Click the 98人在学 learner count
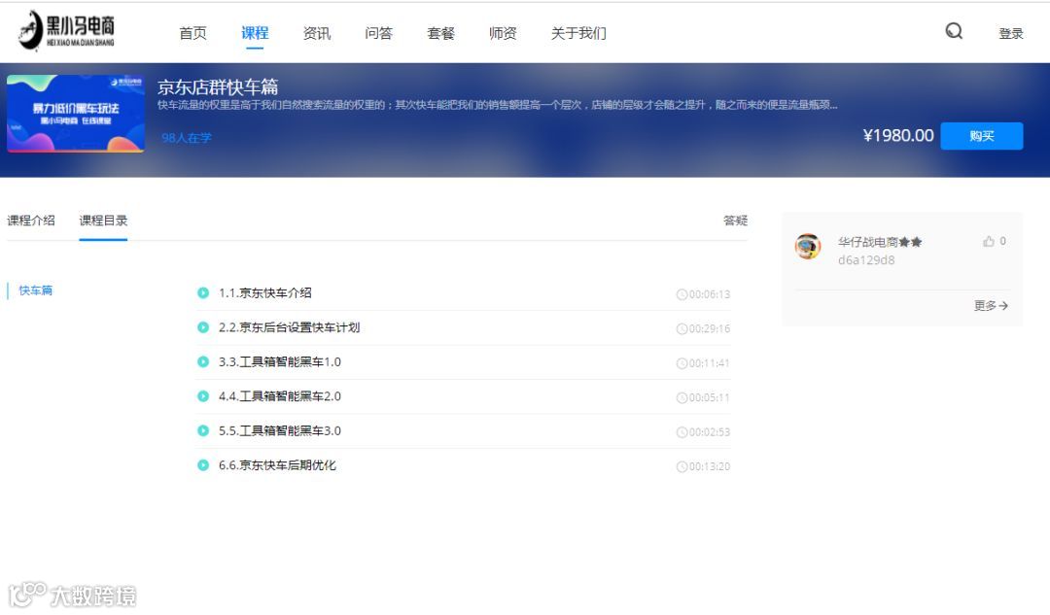 (x=186, y=138)
